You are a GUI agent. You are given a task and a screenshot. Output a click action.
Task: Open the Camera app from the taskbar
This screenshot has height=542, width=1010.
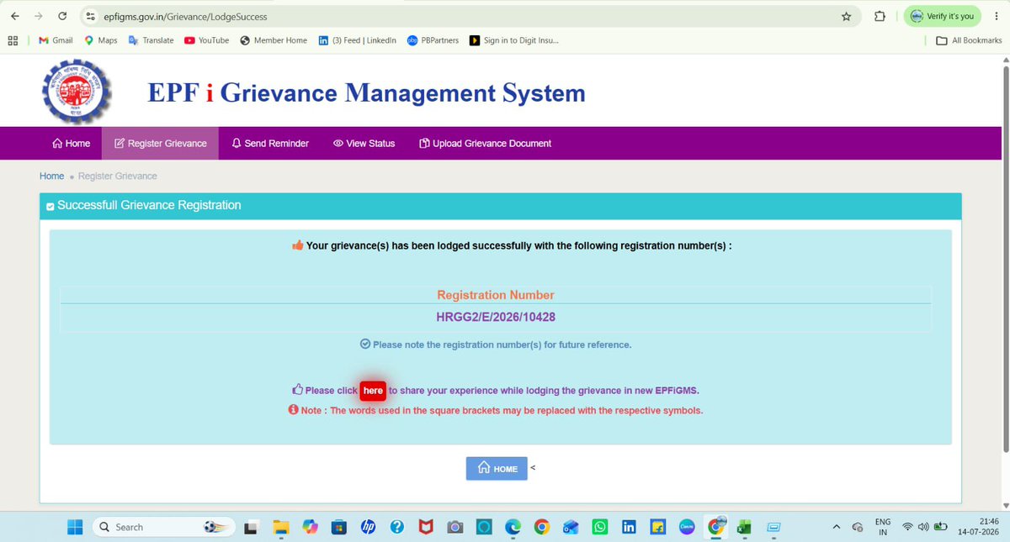(455, 527)
